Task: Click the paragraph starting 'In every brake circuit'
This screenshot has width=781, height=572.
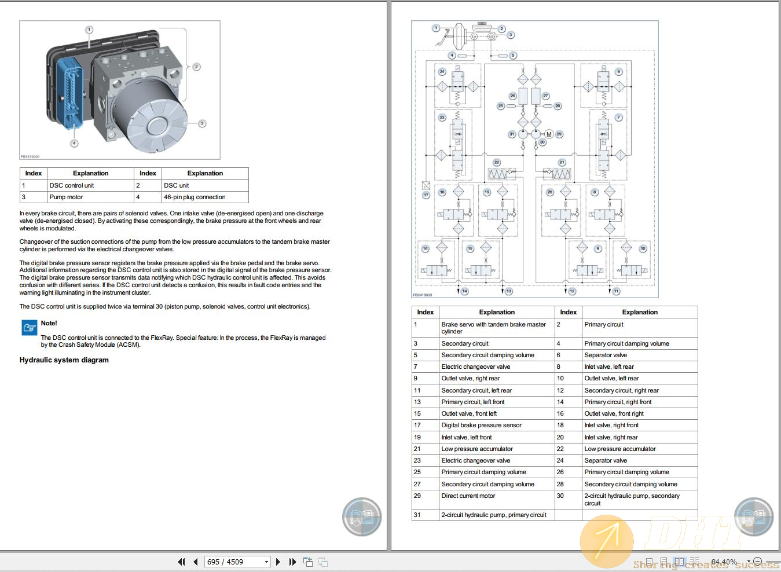Action: click(x=171, y=221)
